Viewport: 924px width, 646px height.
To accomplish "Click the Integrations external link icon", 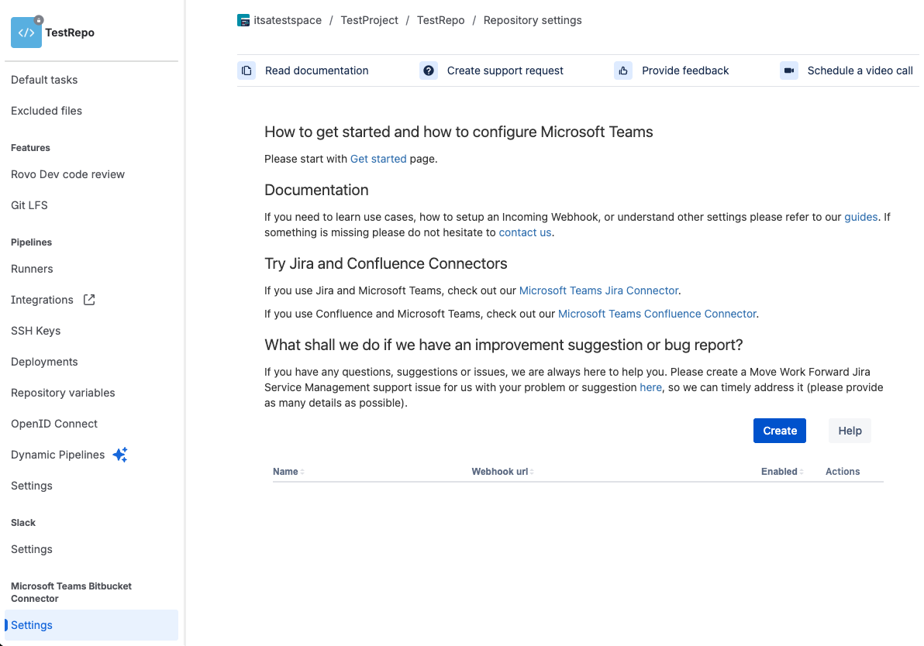I will click(x=89, y=300).
